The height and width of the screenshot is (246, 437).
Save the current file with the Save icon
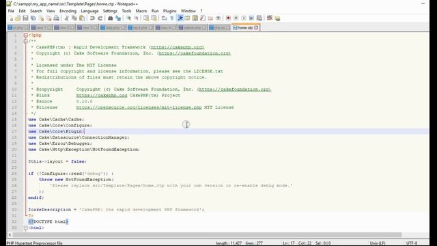click(x=25, y=18)
